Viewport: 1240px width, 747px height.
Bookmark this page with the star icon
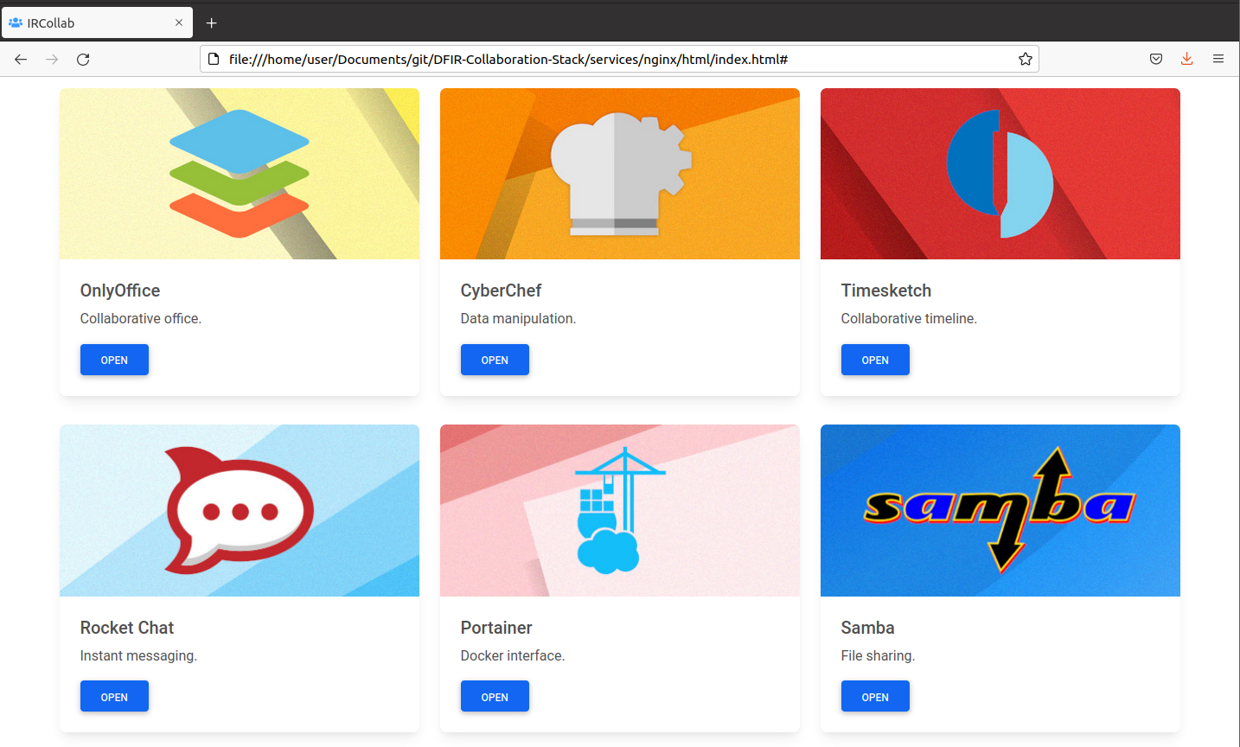[1026, 59]
